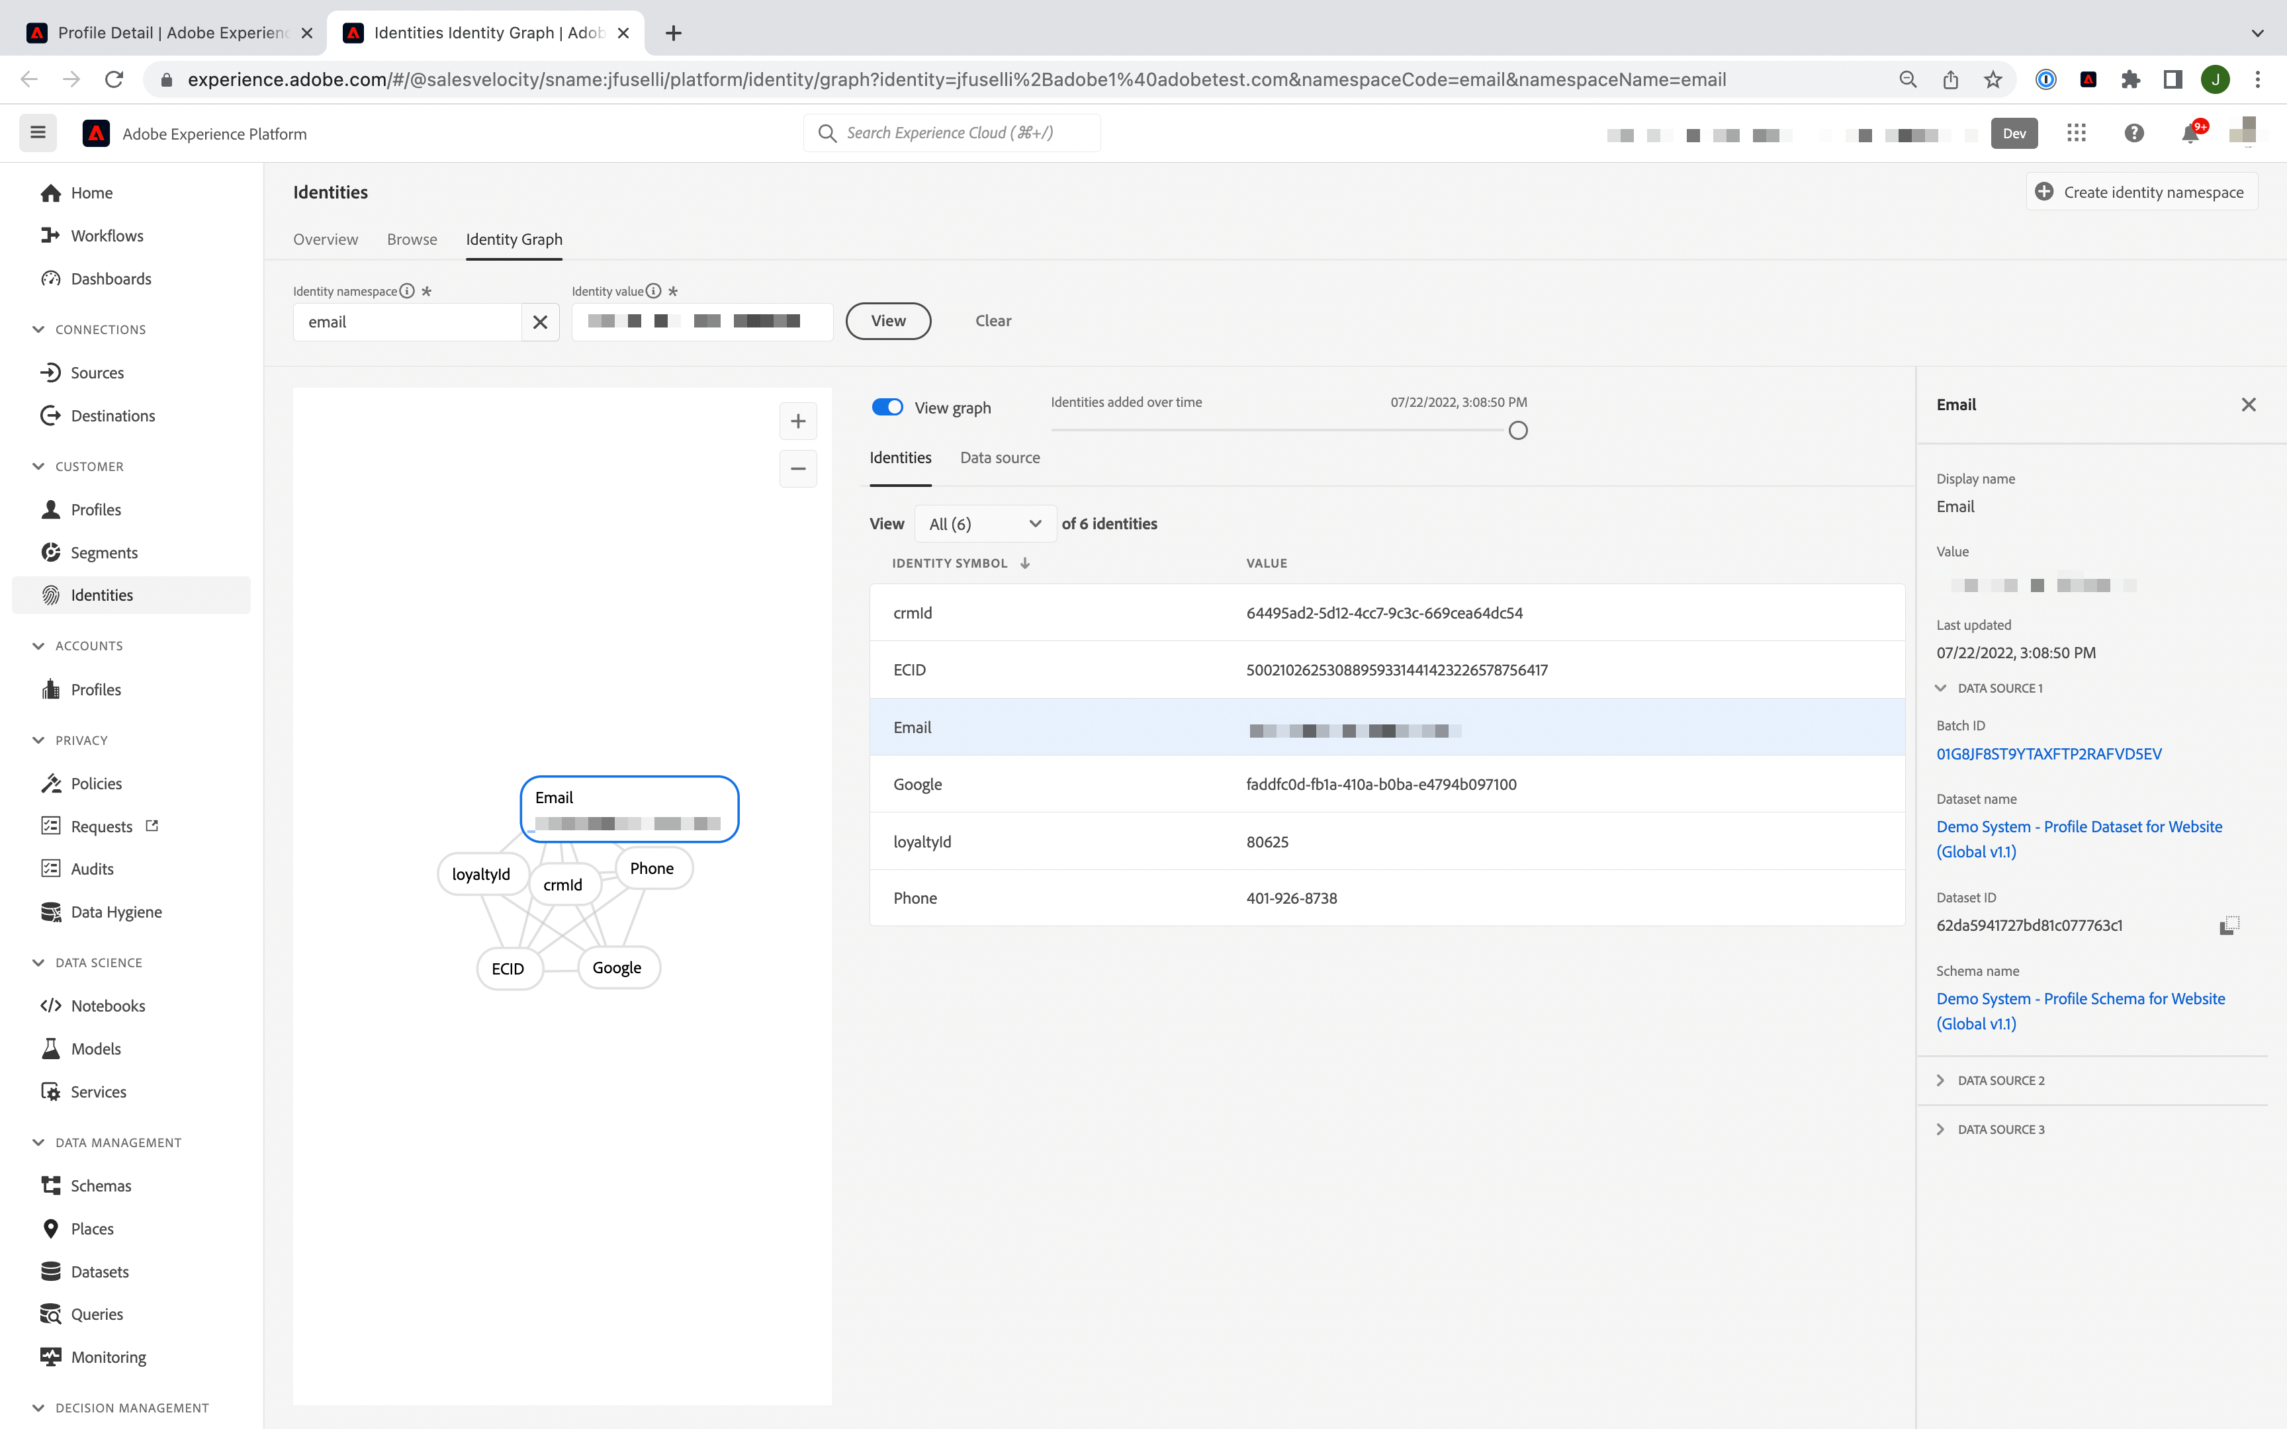Click the View button to query
Image resolution: width=2287 pixels, height=1429 pixels.
887,321
